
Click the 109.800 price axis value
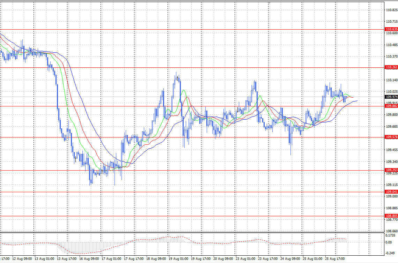click(x=392, y=115)
